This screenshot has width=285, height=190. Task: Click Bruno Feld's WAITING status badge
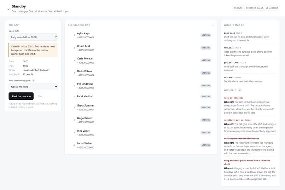click(205, 48)
